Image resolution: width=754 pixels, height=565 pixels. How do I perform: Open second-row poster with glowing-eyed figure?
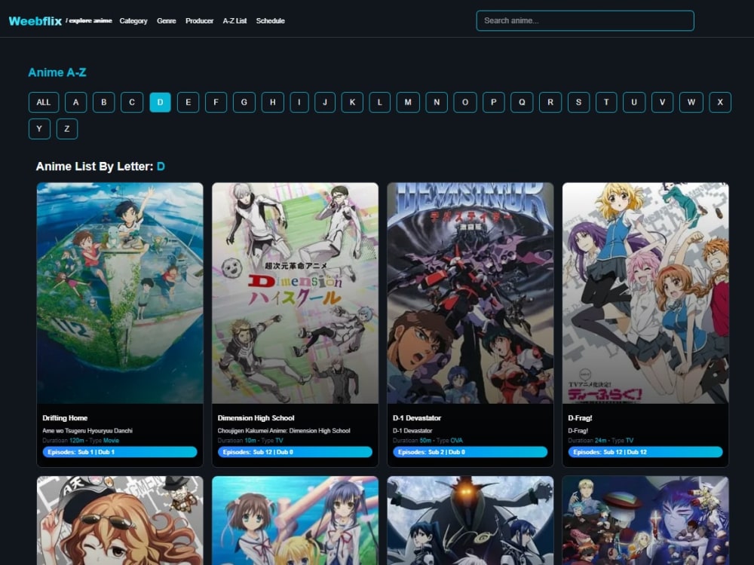[x=470, y=521]
